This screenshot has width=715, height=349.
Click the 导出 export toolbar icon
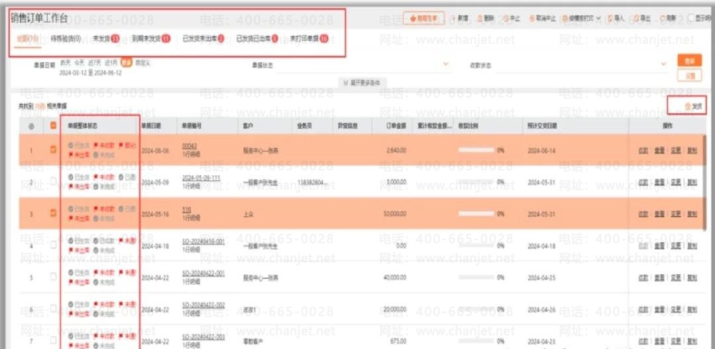pos(637,19)
